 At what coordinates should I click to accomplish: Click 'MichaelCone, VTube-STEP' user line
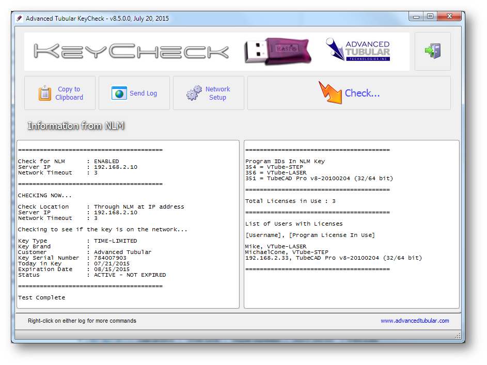[287, 252]
